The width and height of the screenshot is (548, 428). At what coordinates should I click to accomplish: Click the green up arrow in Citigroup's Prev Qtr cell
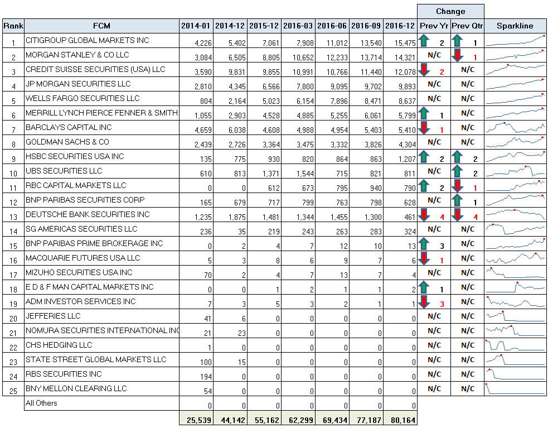pos(458,41)
